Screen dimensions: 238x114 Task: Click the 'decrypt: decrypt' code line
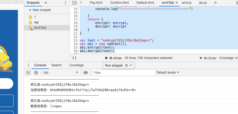pos(111,26)
